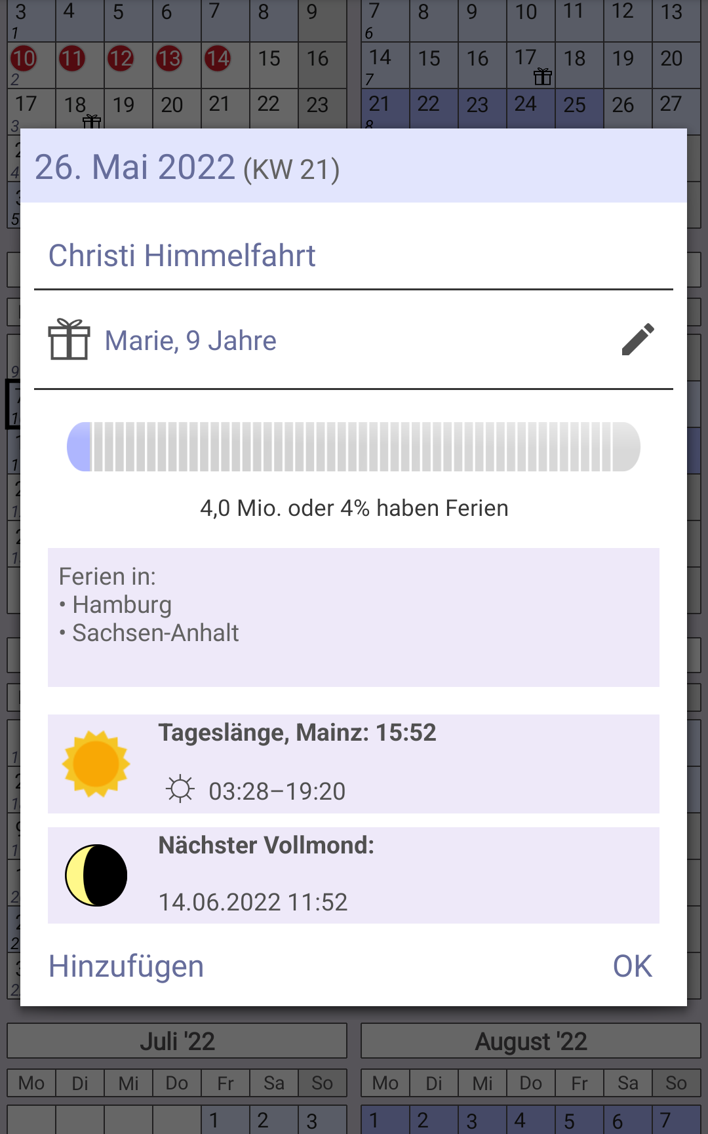708x1134 pixels.
Task: Select day 25 in the right calendar
Action: [x=574, y=105]
